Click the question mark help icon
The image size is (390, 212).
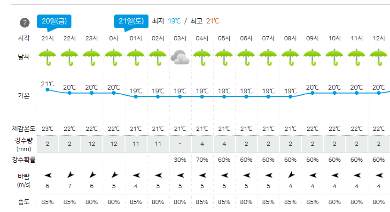point(24,23)
